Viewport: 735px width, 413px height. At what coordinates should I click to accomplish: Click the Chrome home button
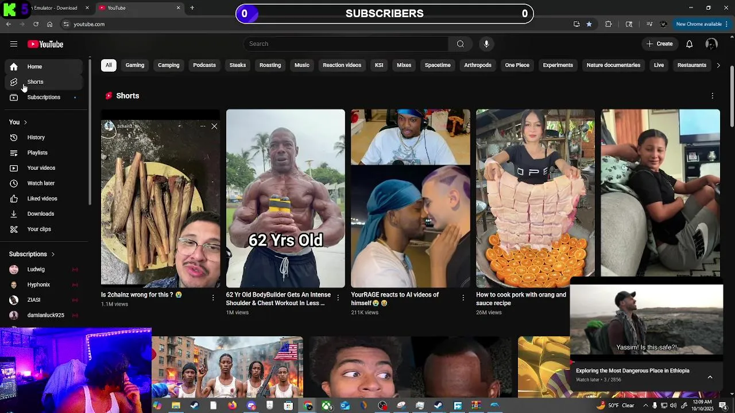click(50, 24)
